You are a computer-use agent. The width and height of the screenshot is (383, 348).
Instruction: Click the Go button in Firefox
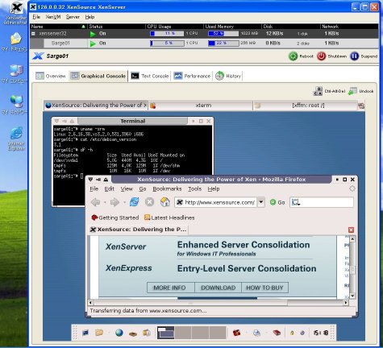pos(277,202)
